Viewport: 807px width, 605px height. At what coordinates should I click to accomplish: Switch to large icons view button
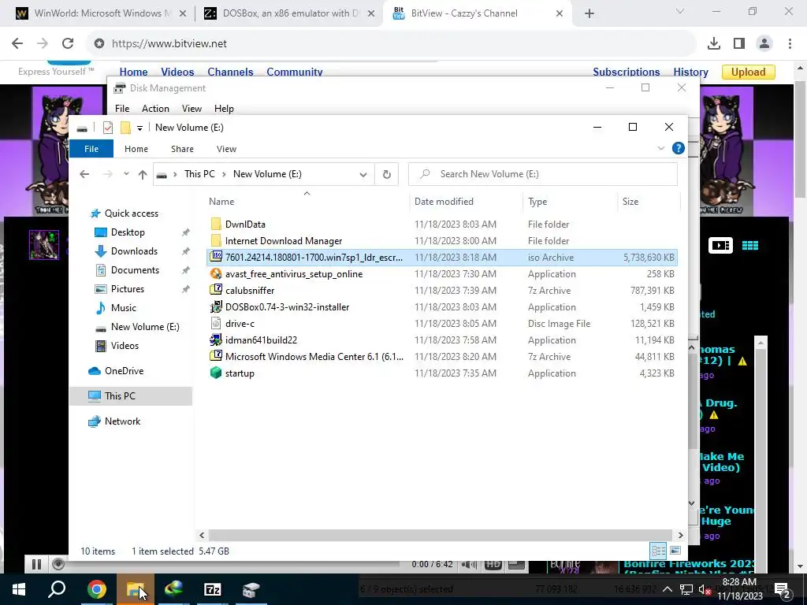pyautogui.click(x=675, y=551)
